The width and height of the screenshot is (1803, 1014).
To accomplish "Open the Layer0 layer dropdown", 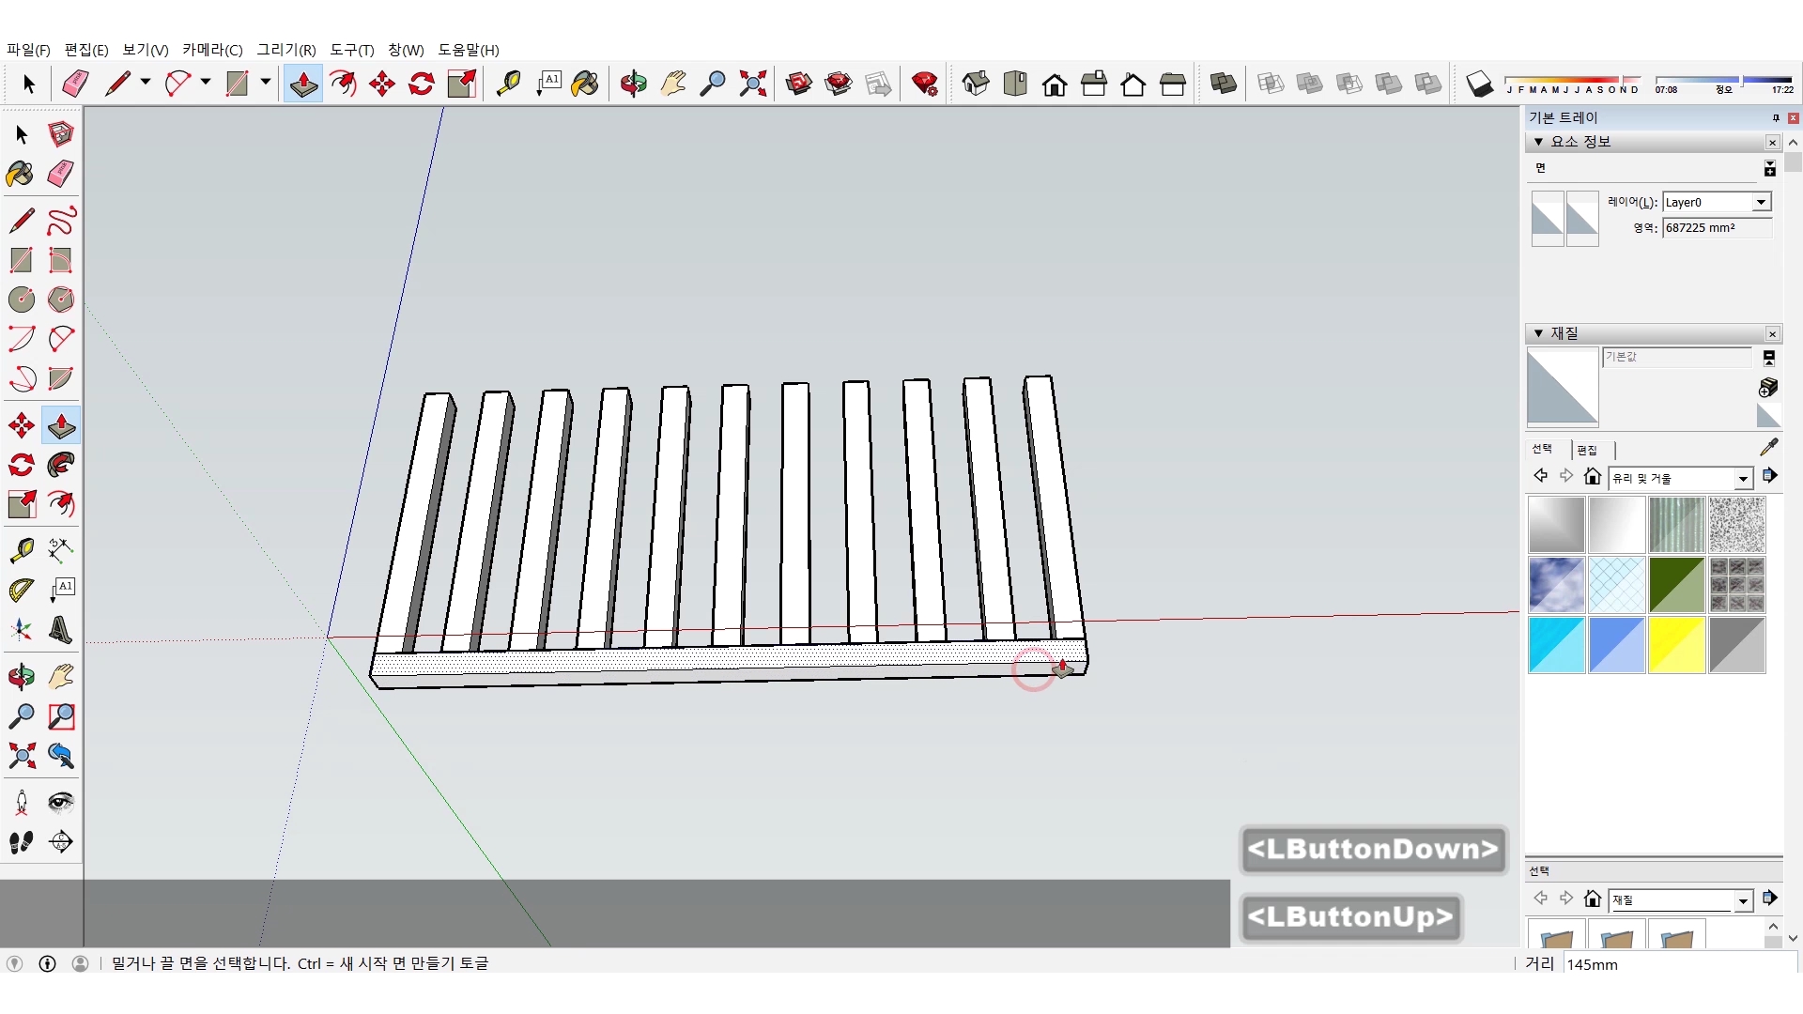I will pyautogui.click(x=1761, y=202).
